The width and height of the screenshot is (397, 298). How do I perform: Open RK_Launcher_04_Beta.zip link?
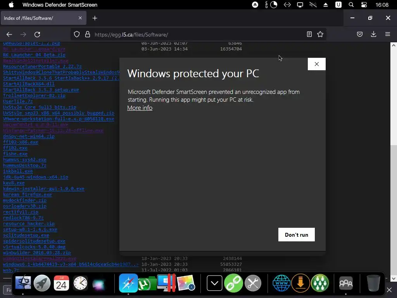click(x=34, y=54)
